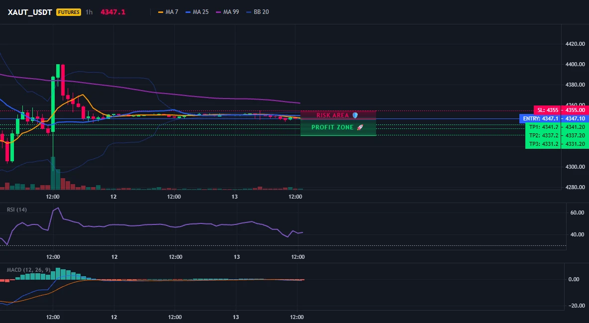
Task: Click the 4380.00 price axis value
Action: click(575, 85)
